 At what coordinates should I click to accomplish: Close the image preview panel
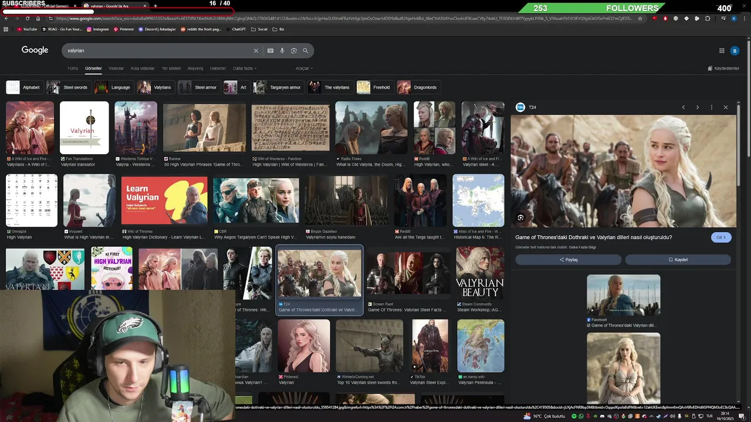tap(725, 107)
